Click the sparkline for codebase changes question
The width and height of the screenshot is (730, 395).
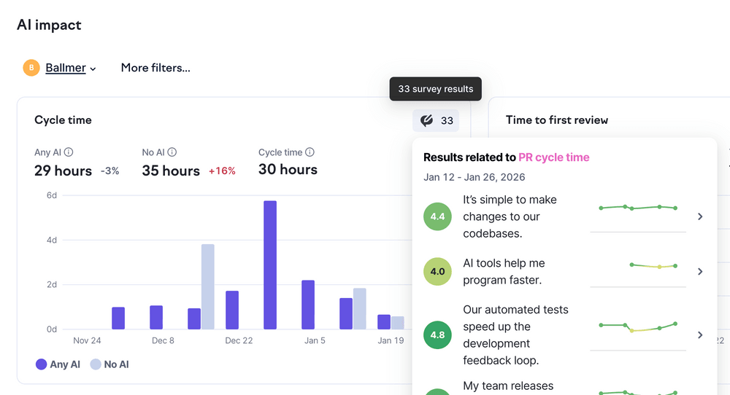click(x=638, y=208)
